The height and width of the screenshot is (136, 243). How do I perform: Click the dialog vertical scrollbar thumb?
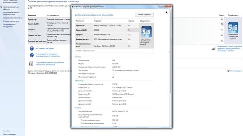pos(170,52)
